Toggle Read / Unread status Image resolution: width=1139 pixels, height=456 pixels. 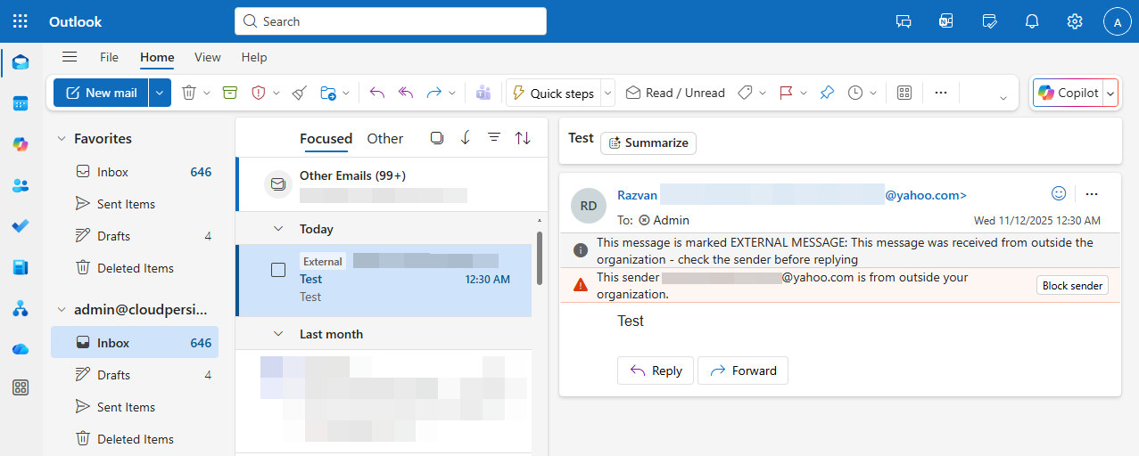[x=675, y=93]
